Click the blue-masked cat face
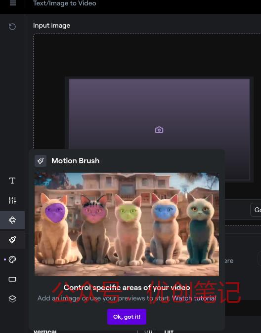Image resolution: width=261 pixels, height=333 pixels. point(165,211)
